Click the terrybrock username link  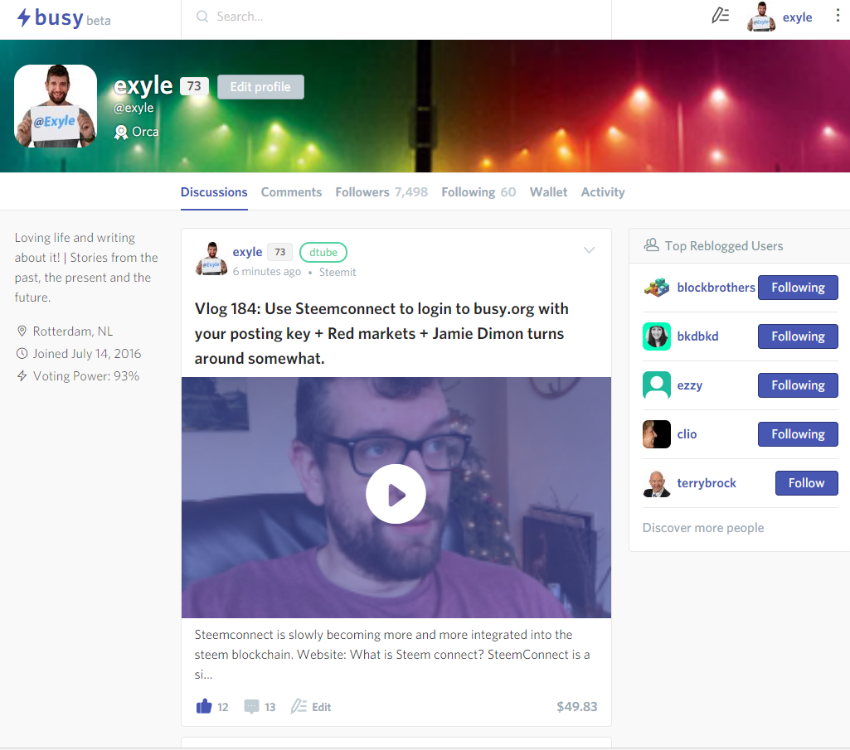point(707,483)
